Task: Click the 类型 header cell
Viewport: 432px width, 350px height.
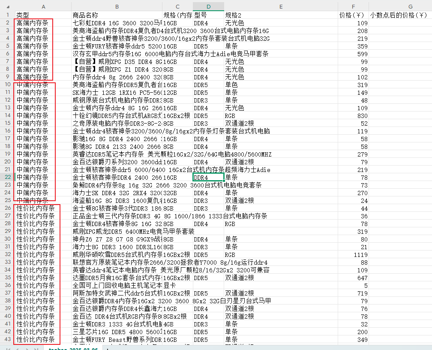Action: click(43, 15)
